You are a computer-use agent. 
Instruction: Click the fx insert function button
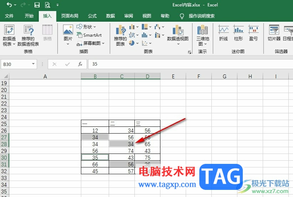click(x=80, y=64)
